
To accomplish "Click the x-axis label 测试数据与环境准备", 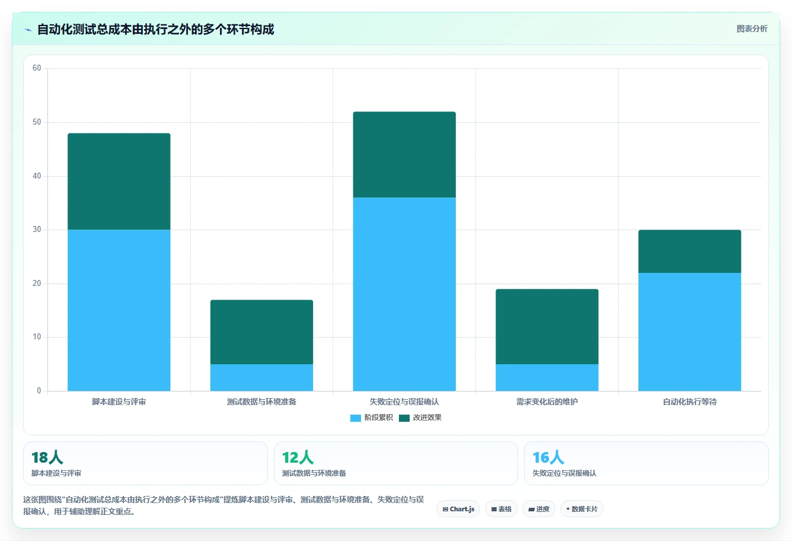I will (x=261, y=402).
